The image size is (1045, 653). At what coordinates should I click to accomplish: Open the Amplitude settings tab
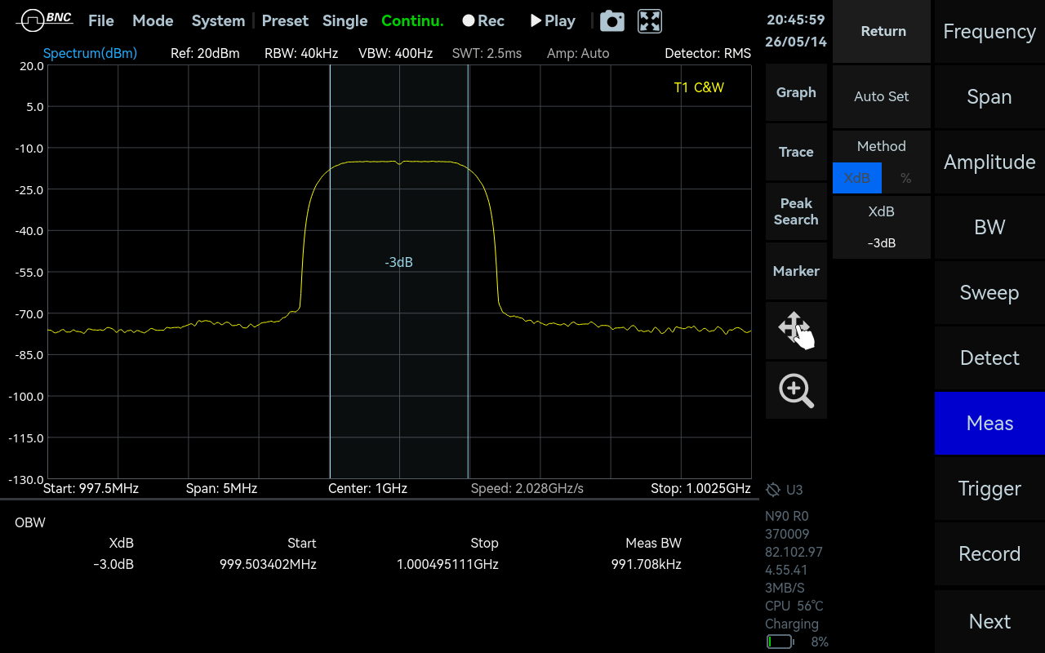pos(989,162)
